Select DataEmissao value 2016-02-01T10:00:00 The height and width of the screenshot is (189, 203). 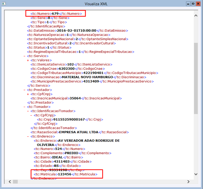click(77, 31)
